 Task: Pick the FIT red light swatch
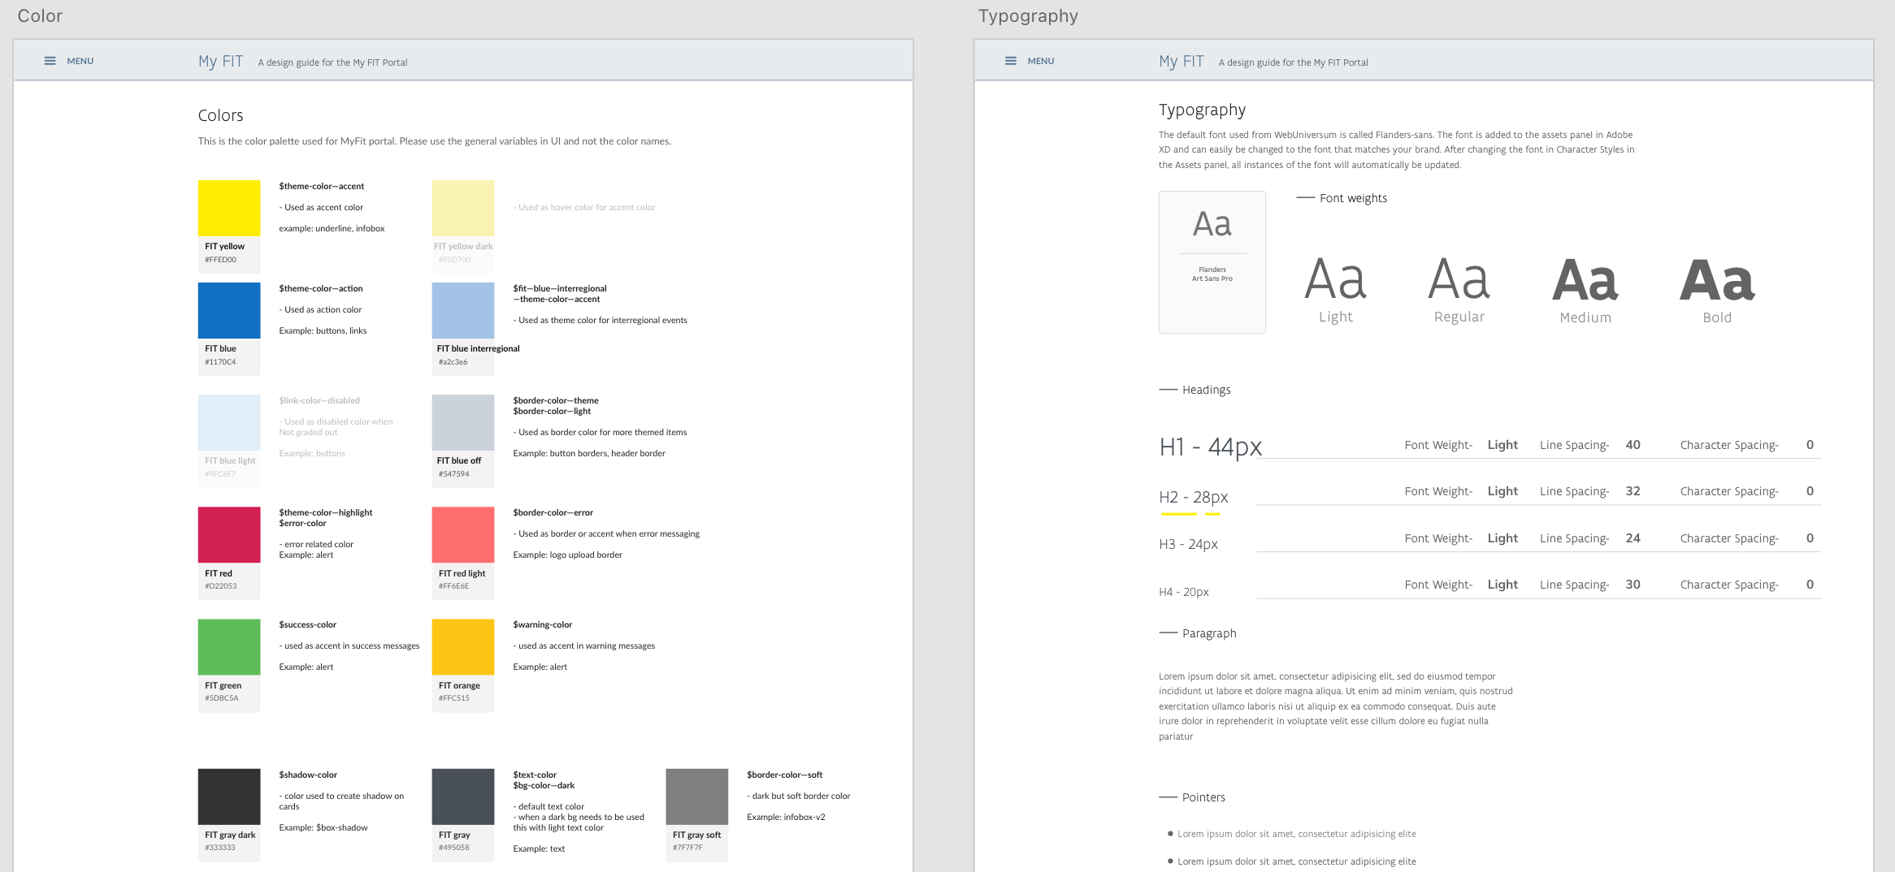point(463,534)
